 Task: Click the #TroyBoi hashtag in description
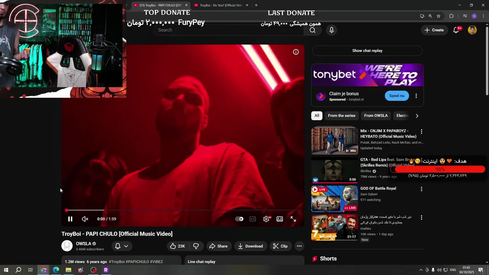coord(117,262)
